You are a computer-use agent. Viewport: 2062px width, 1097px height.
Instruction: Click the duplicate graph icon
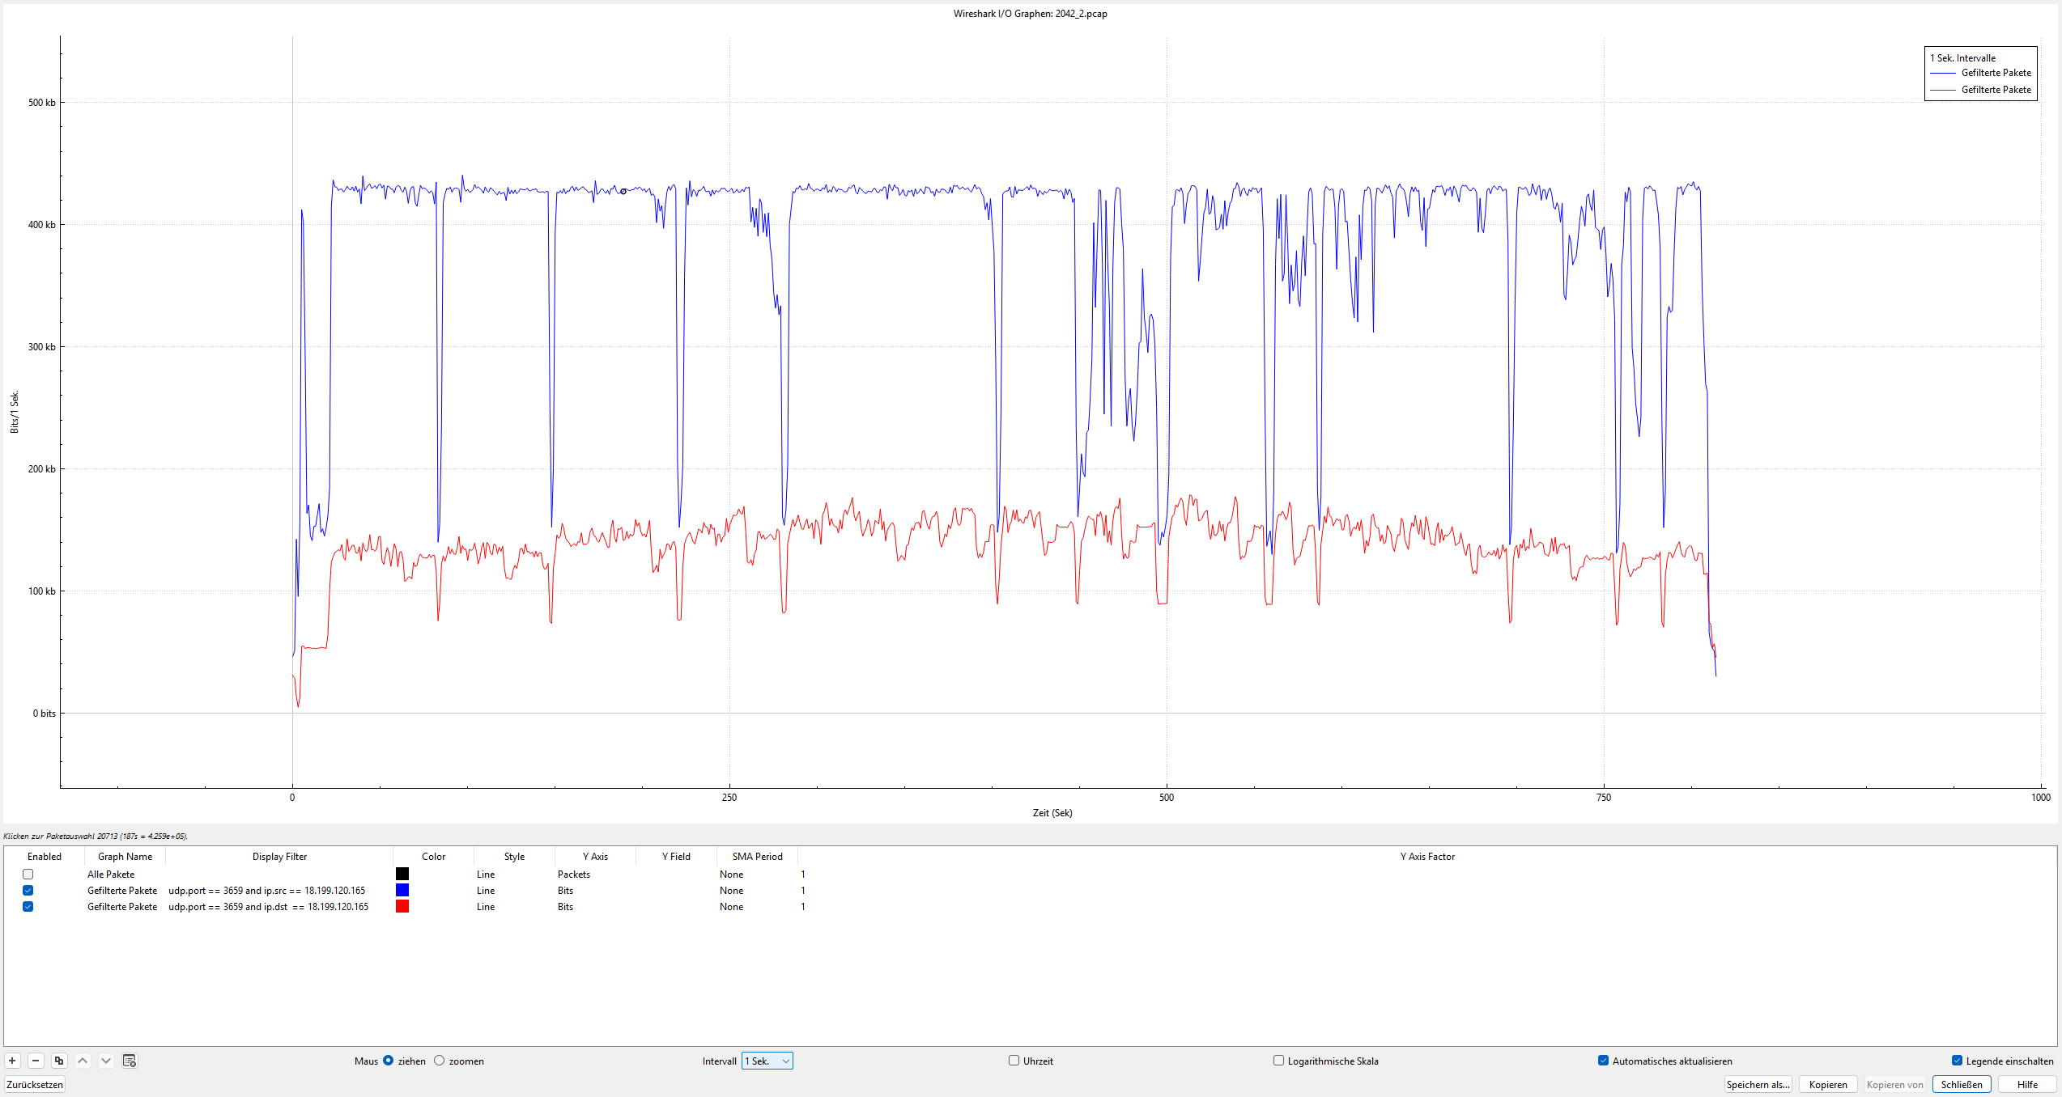point(59,1061)
